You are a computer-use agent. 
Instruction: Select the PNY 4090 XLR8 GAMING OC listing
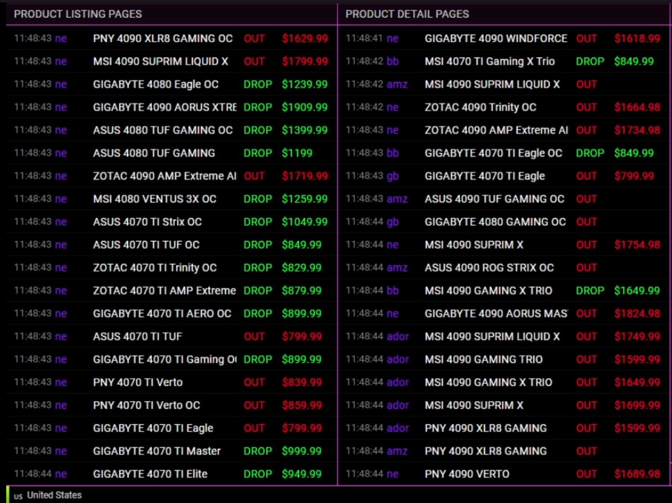tap(163, 38)
